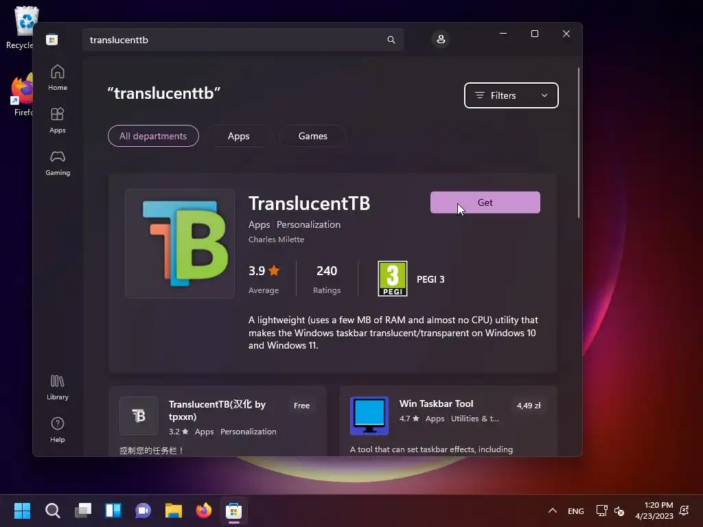The height and width of the screenshot is (527, 703).
Task: Open the notifications bell icon
Action: [684, 511]
